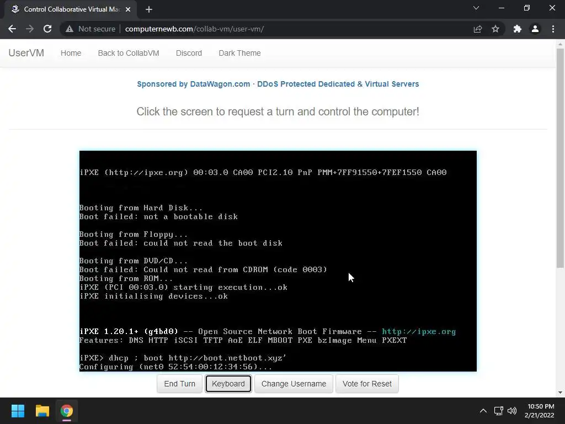Viewport: 565px width, 424px height.
Task: Open tab search dropdown chevron
Action: click(476, 8)
